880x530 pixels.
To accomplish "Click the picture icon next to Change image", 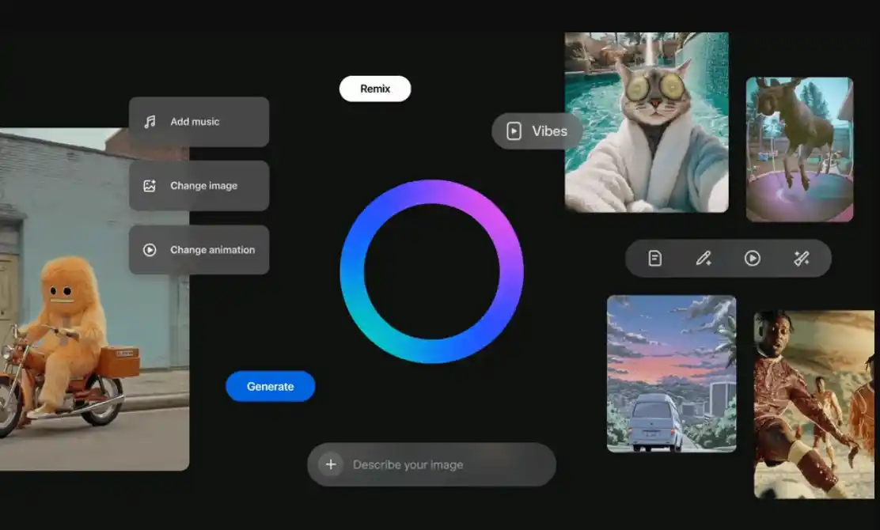I will coord(150,186).
